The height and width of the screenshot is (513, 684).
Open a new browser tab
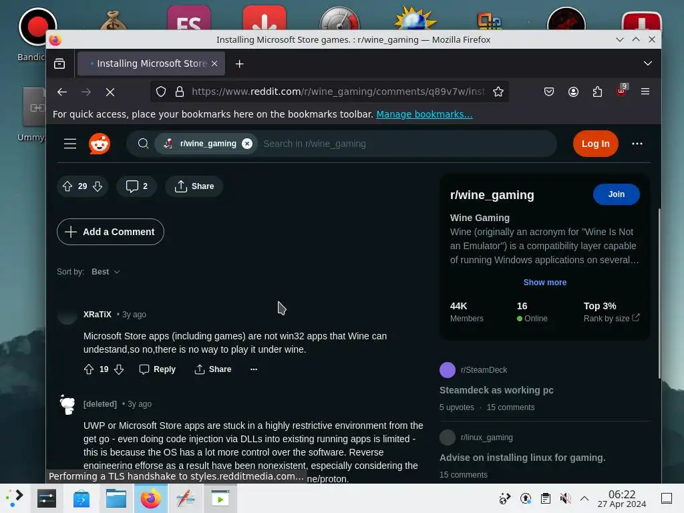[240, 63]
